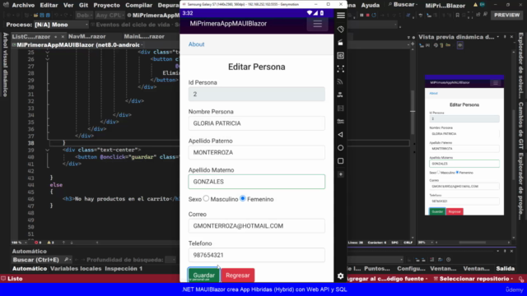Open Editar menu

pos(49,6)
